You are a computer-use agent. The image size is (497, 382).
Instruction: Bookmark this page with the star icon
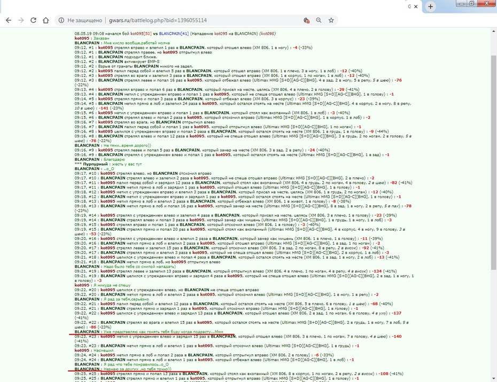click(x=331, y=20)
